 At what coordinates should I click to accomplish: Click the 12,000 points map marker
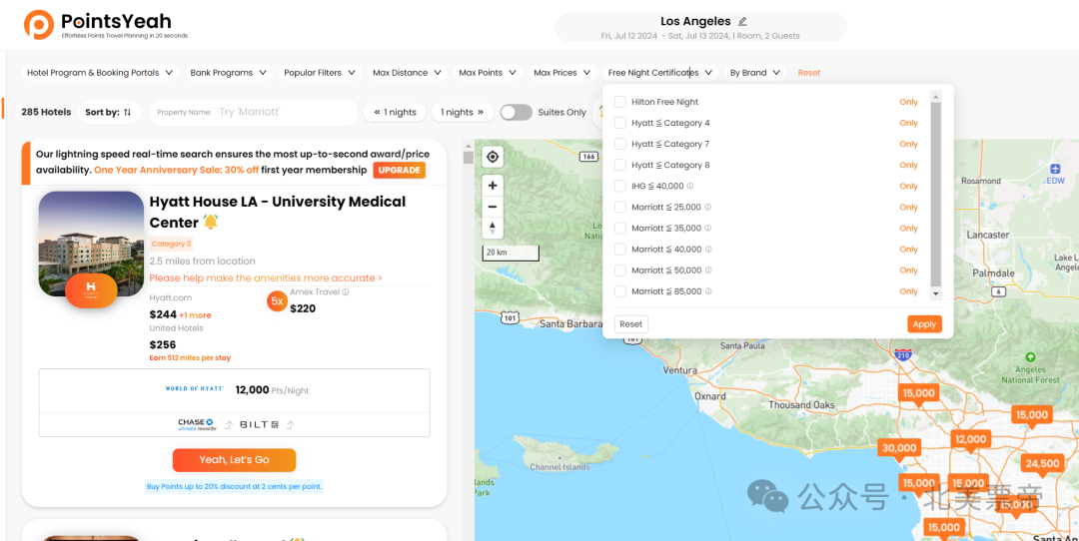click(x=970, y=439)
